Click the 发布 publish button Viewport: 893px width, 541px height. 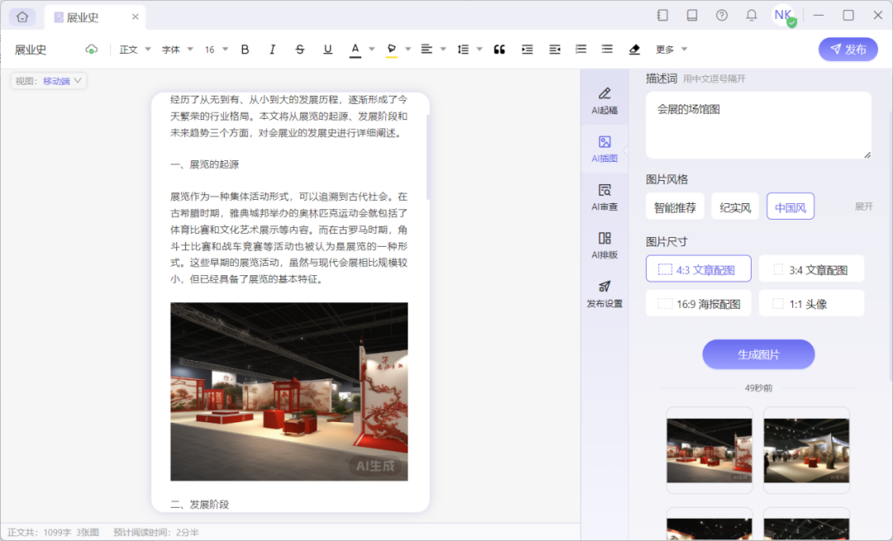[848, 50]
